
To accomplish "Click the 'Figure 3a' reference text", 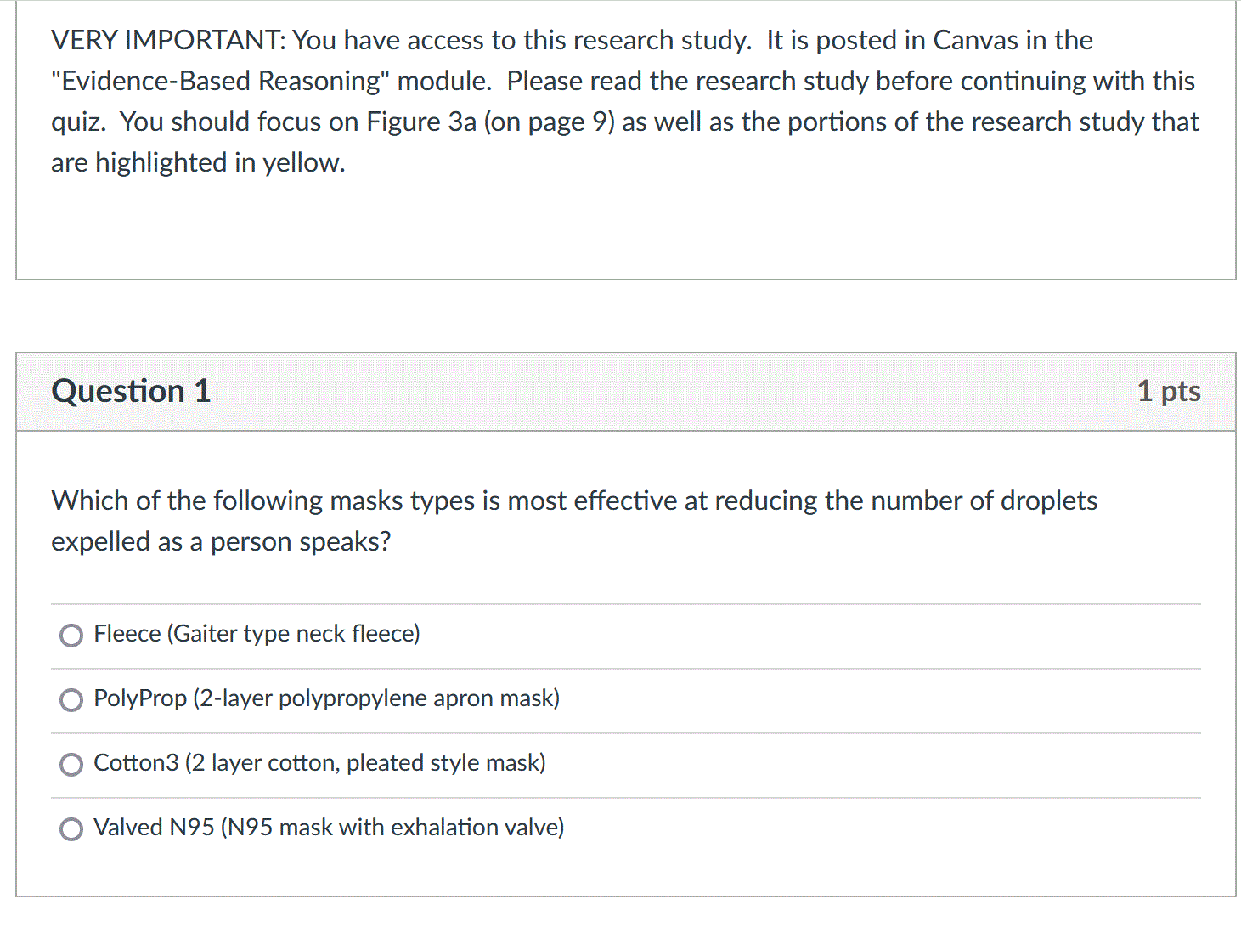I will [x=421, y=122].
